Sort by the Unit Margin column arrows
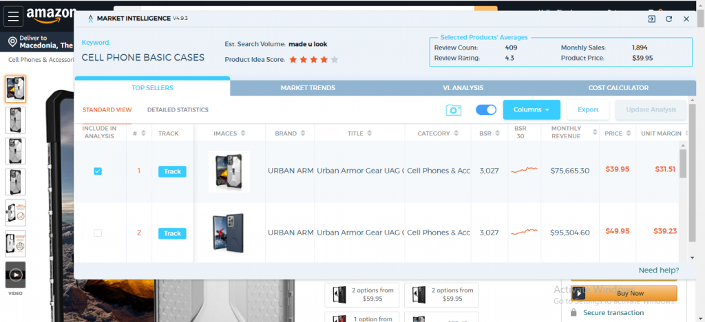Viewport: 705px width, 322px height. click(686, 133)
